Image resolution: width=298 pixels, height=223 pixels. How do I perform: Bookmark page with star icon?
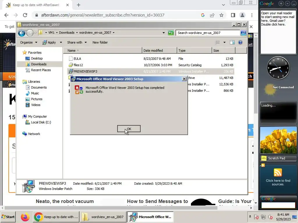(221, 15)
